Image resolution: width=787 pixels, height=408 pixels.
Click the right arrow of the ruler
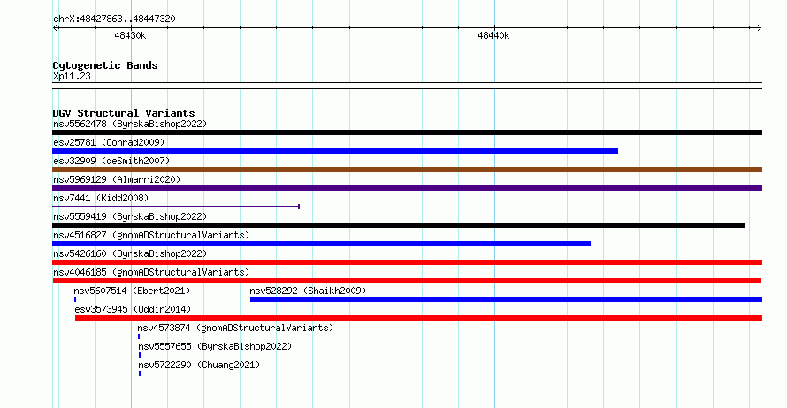759,28
